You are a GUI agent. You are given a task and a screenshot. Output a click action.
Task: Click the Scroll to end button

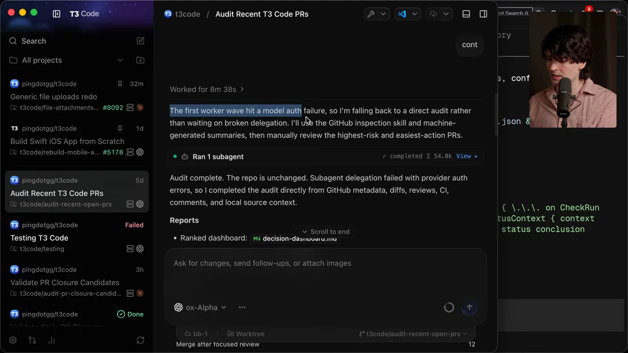pos(325,232)
